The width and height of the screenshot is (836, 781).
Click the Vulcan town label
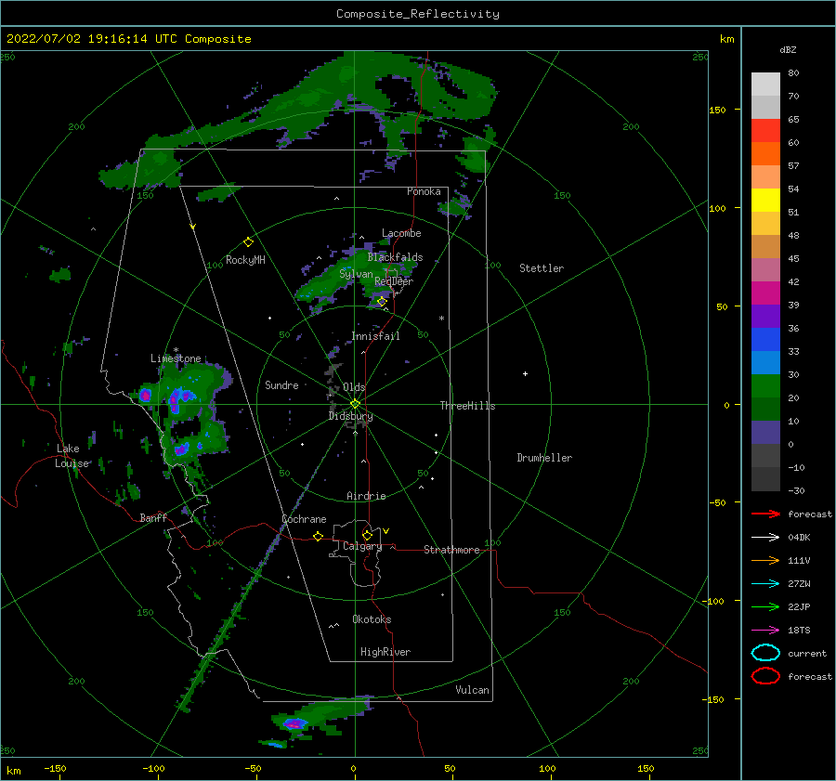coord(473,690)
